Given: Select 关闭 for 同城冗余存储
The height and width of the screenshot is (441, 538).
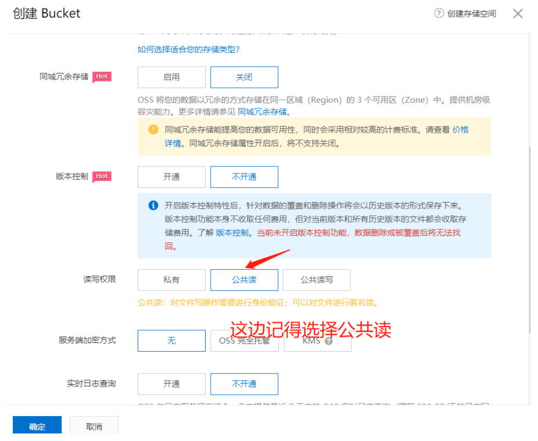Looking at the screenshot, I should point(244,77).
